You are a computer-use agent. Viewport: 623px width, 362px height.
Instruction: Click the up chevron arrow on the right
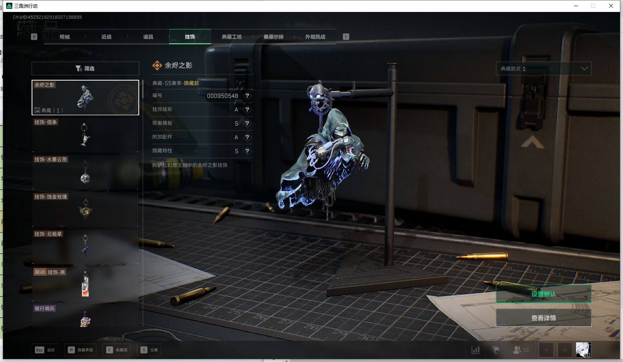tap(532, 142)
